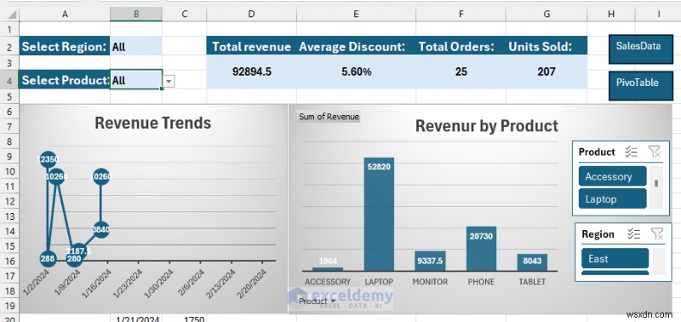This screenshot has height=322, width=681.
Task: Click the Average Discount: header cell
Action: (x=356, y=46)
